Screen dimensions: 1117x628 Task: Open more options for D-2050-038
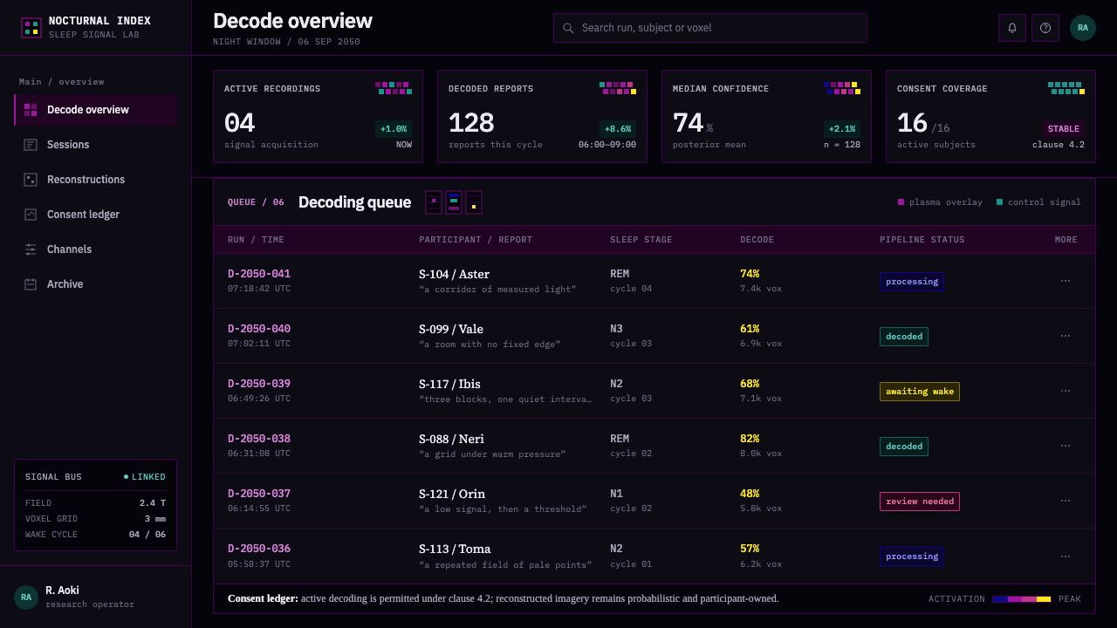(1066, 446)
